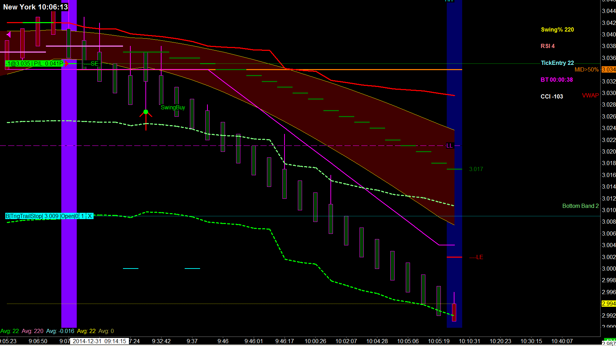Viewport: 616px width, 346px height.
Task: Click the 9:32:42 time axis label
Action: [x=161, y=341]
